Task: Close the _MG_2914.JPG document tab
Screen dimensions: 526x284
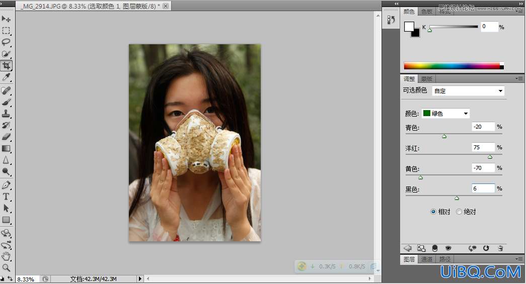Action: click(166, 6)
